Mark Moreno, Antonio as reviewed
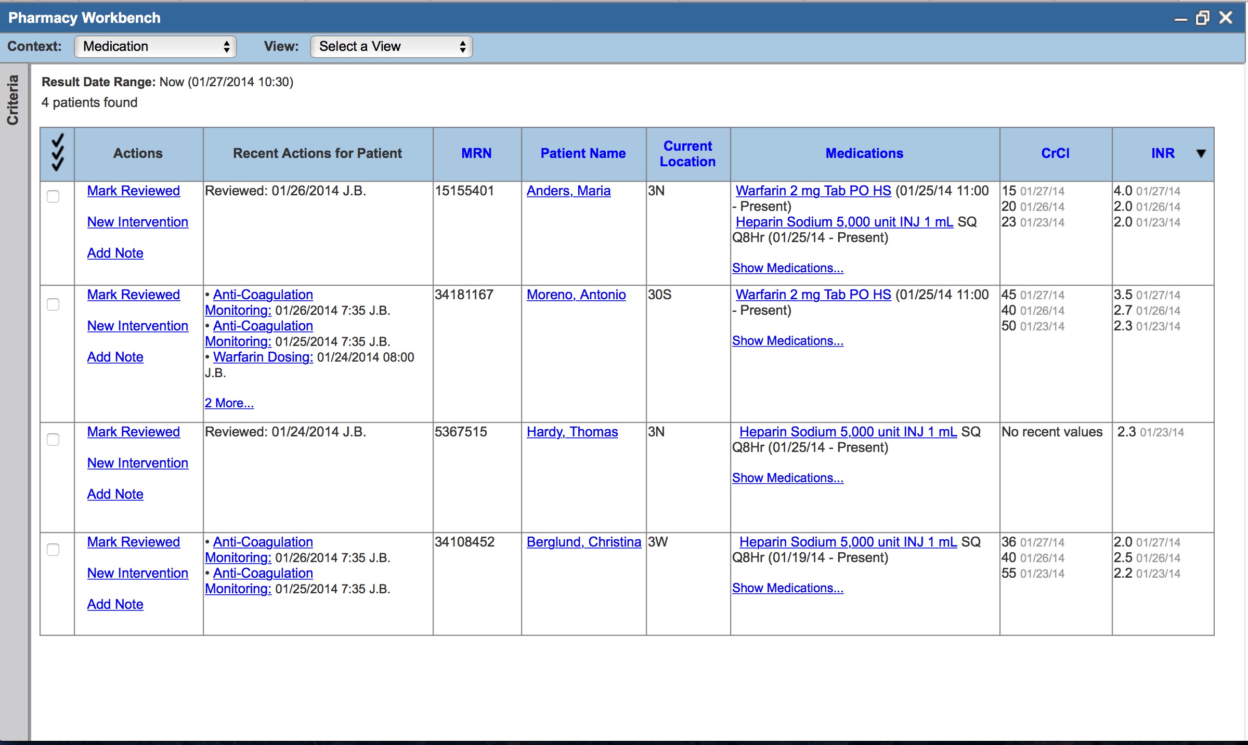Screen dimensions: 1248x745 (133, 295)
